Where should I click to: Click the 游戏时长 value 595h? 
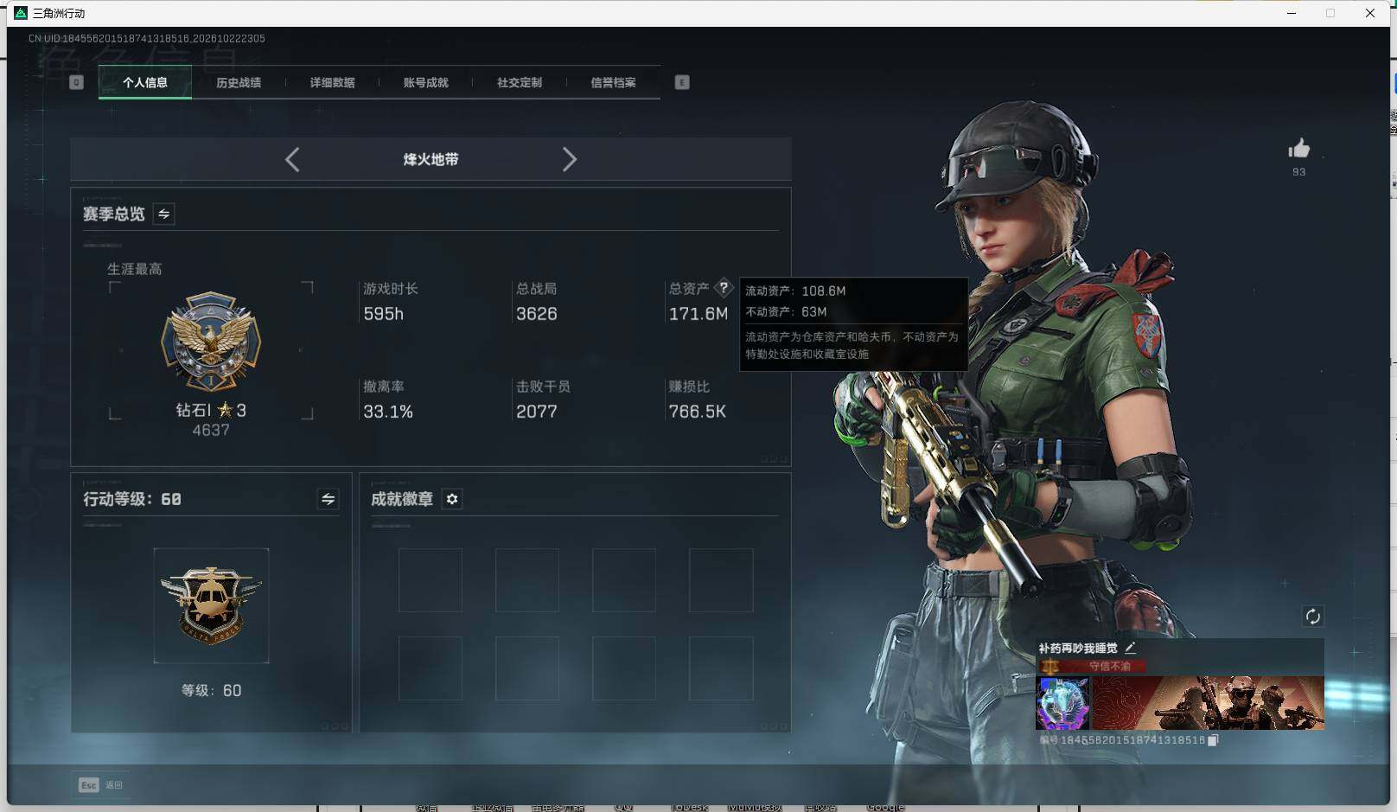pyautogui.click(x=383, y=314)
